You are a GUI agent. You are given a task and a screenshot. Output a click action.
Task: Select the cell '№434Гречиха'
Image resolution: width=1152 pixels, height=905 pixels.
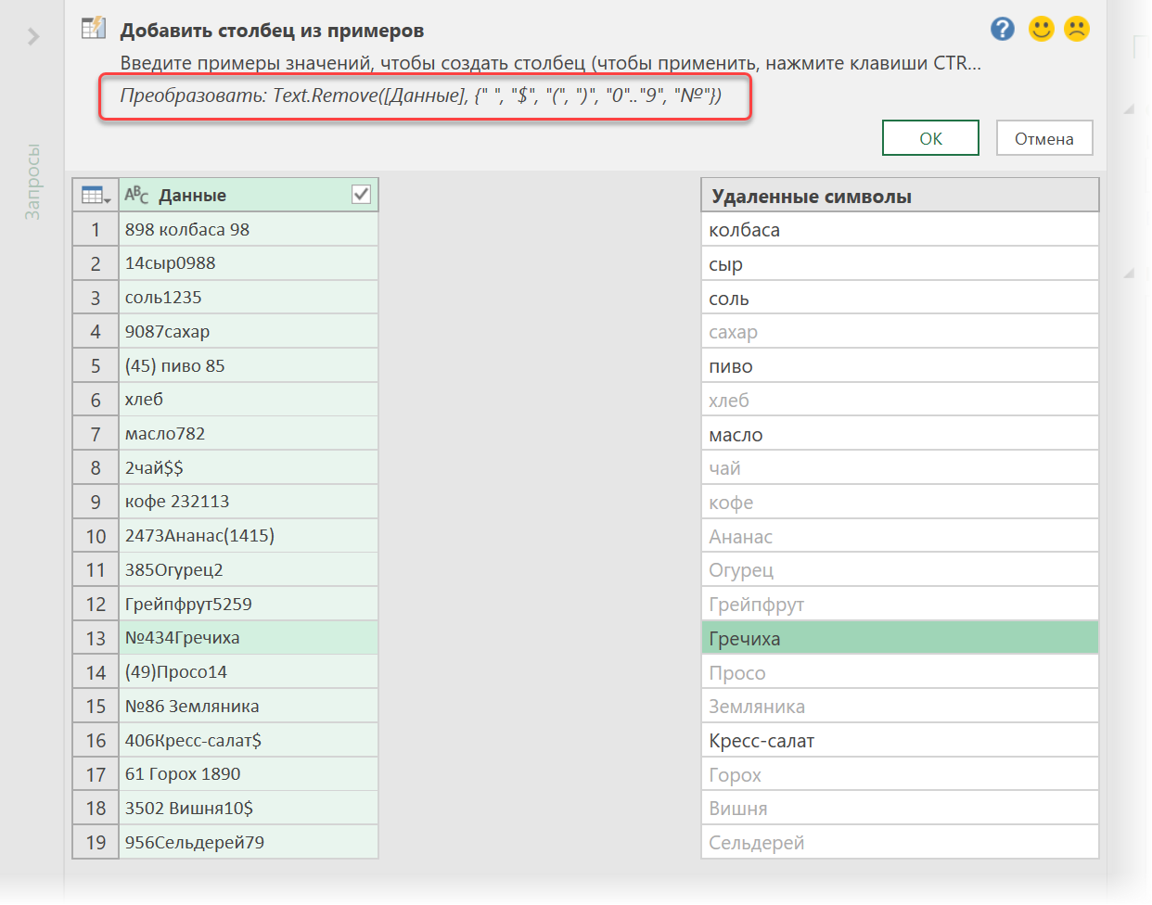249,638
